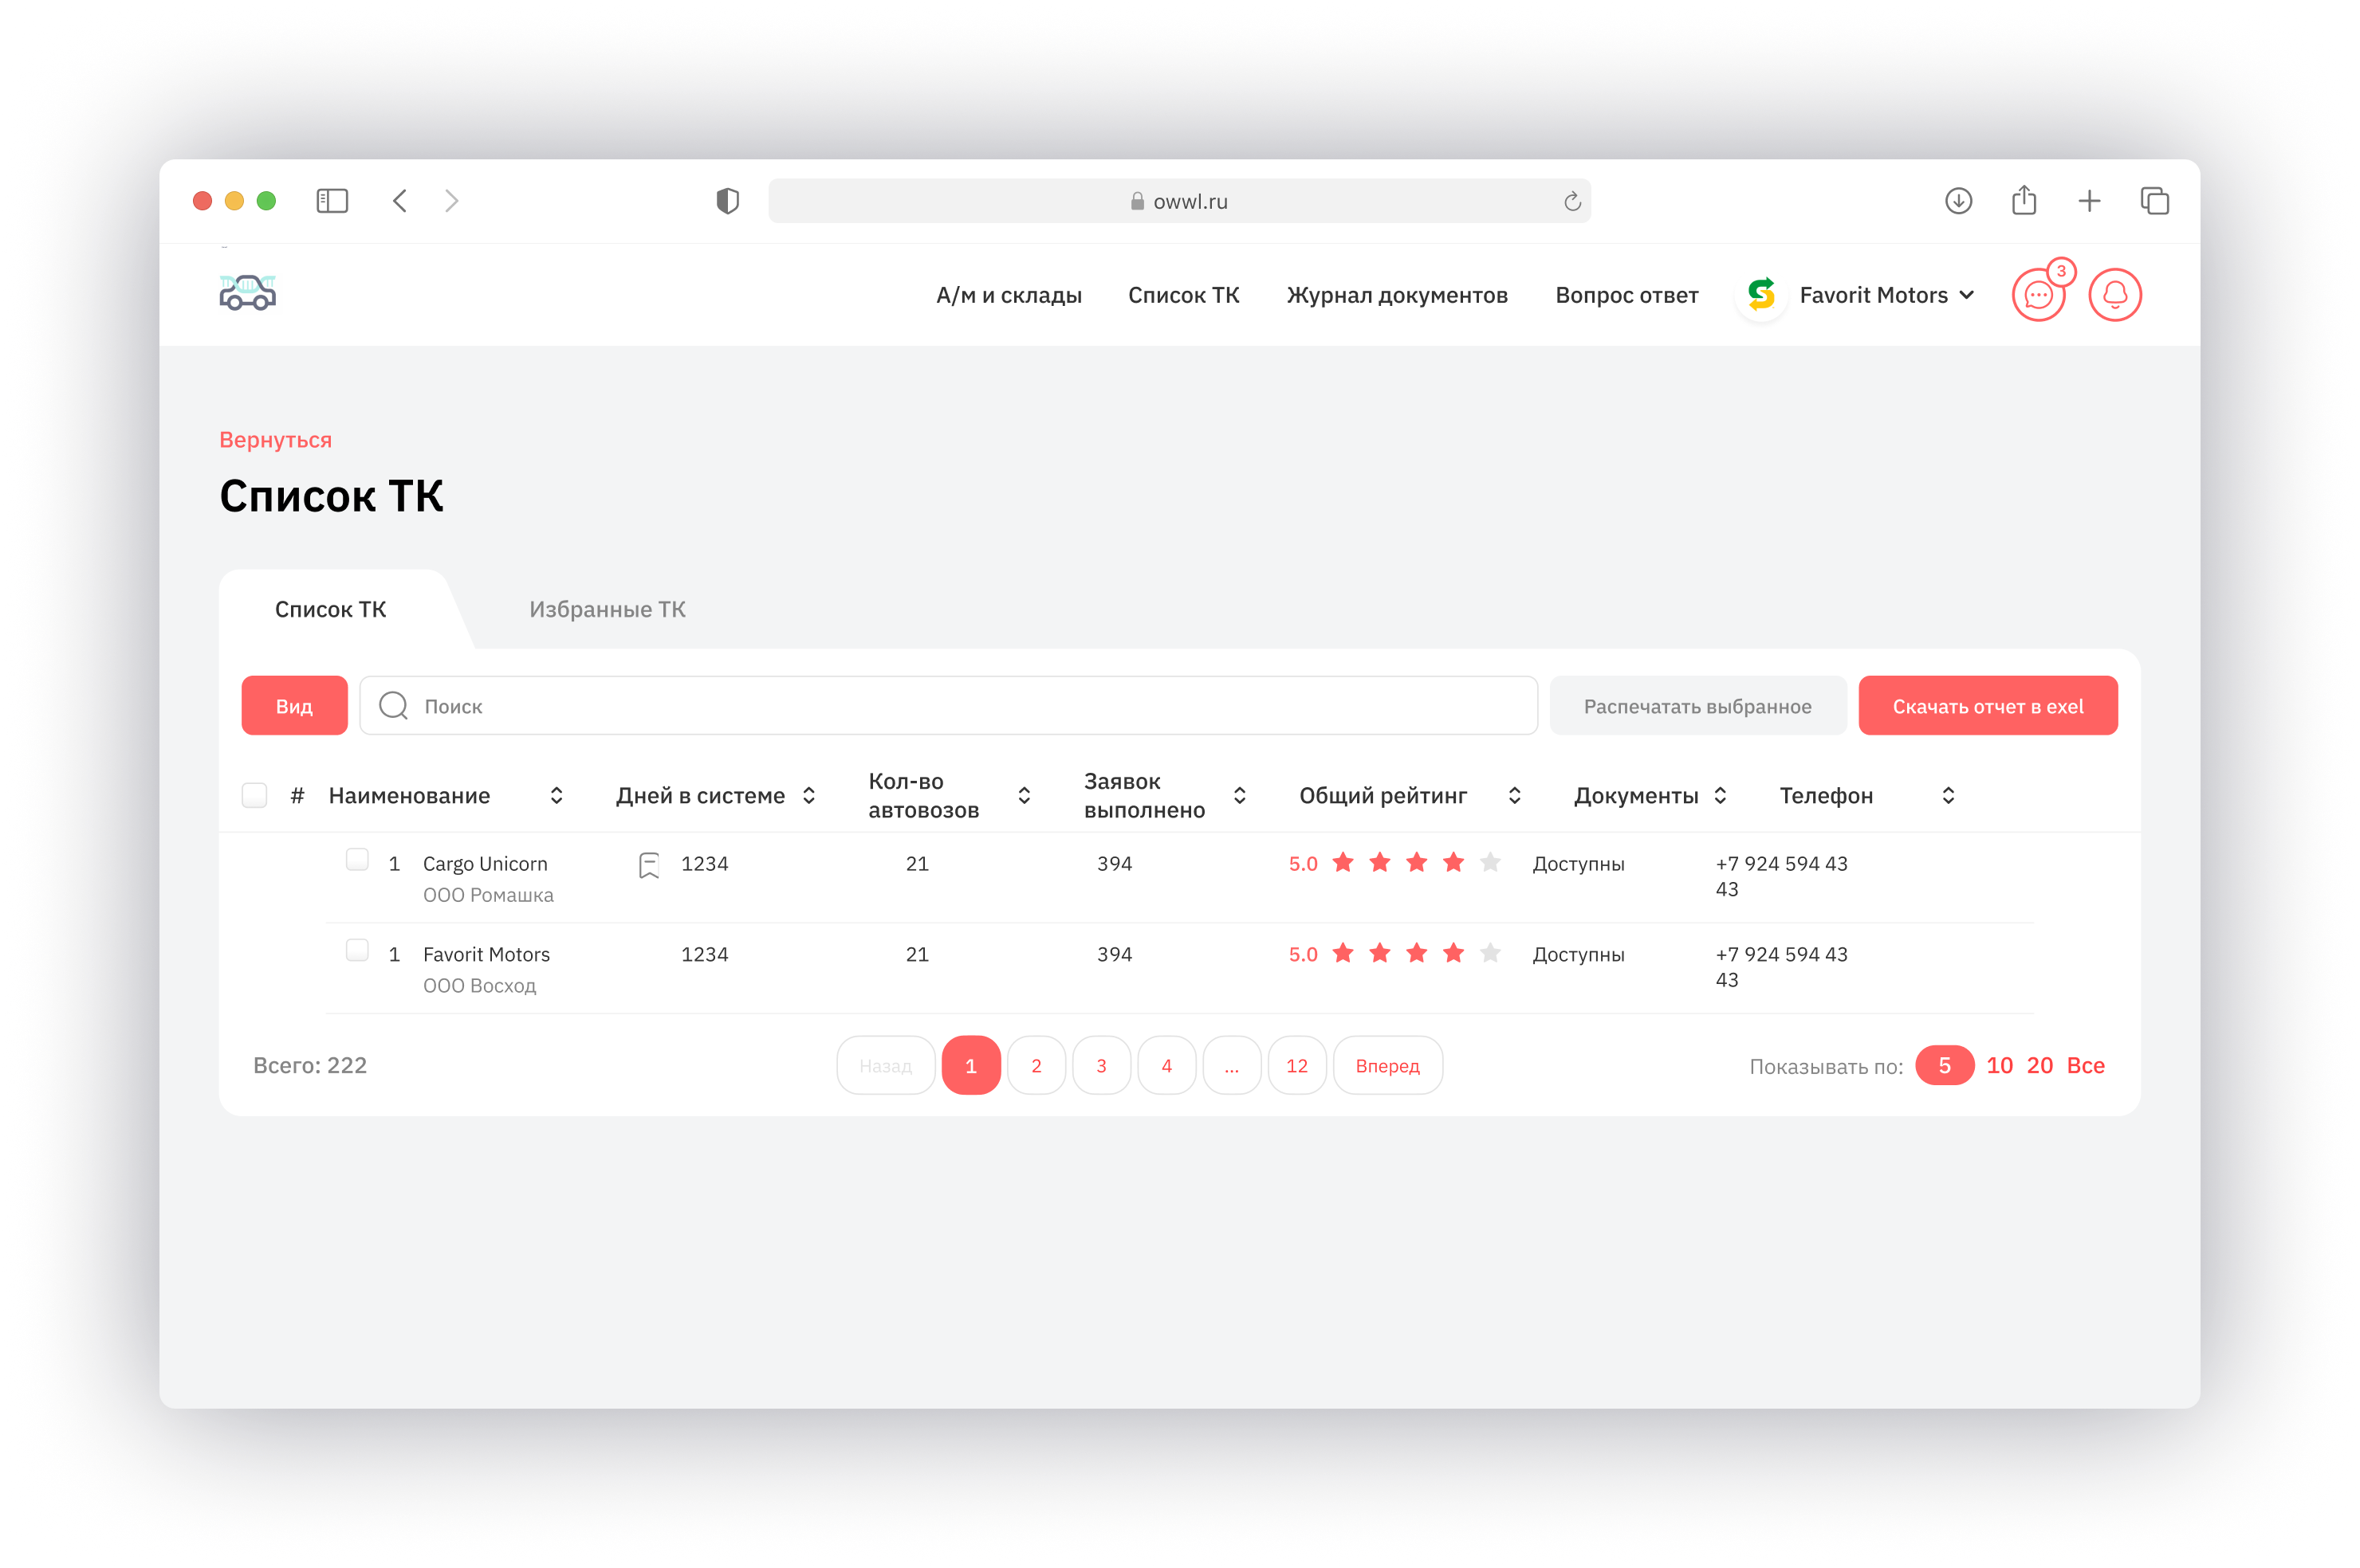Click the privacy shield icon
The height and width of the screenshot is (1568, 2360).
(727, 201)
